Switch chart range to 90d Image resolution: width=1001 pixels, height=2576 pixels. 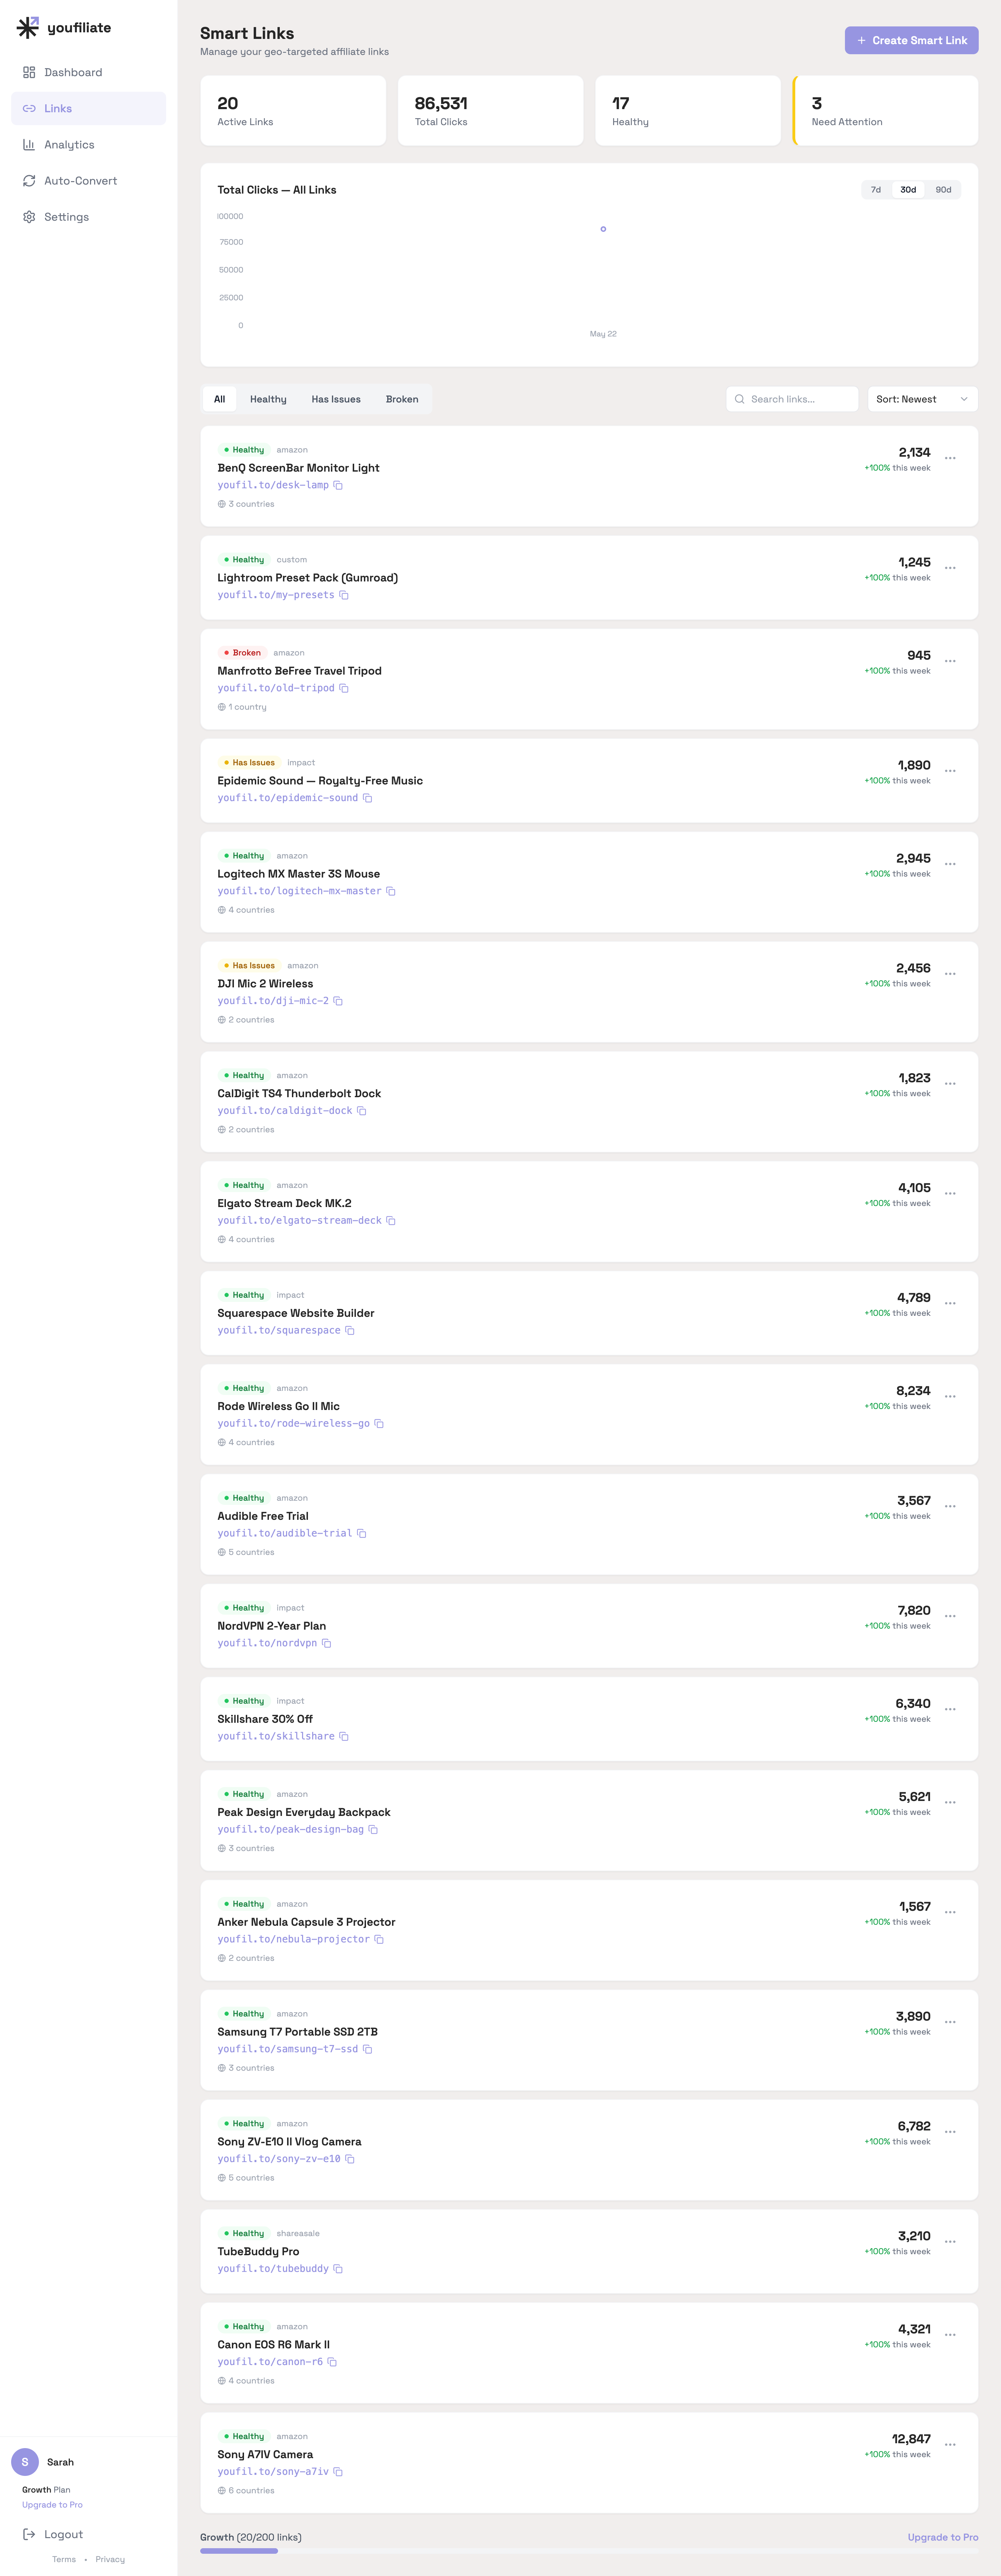click(943, 190)
